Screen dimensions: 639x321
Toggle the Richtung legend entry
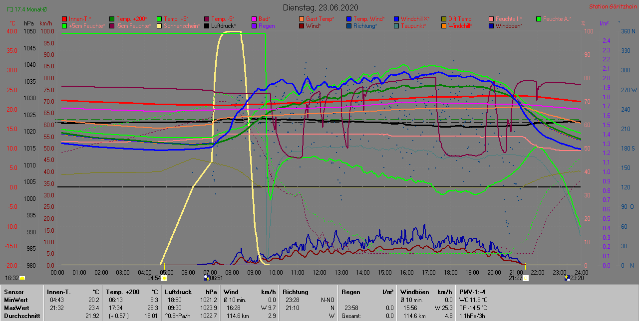362,26
